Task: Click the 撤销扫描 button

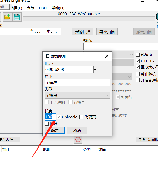Action: click(x=144, y=32)
